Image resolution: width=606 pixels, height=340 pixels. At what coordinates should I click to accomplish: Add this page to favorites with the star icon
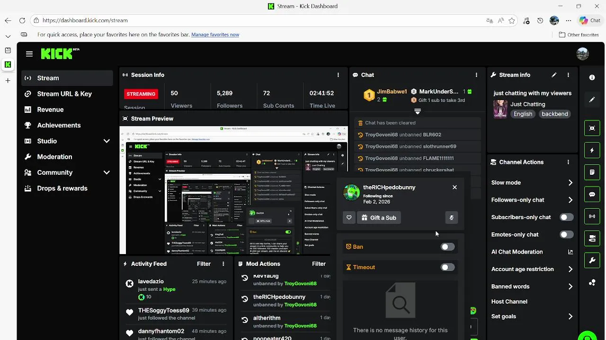pos(512,20)
